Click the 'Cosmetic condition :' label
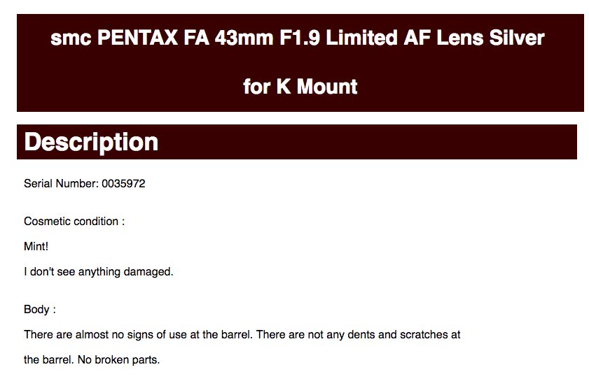This screenshot has height=381, width=589. pos(74,222)
